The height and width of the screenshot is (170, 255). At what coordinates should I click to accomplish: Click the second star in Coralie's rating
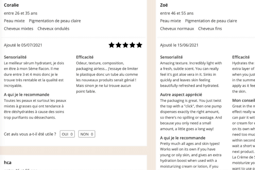tap(119, 45)
